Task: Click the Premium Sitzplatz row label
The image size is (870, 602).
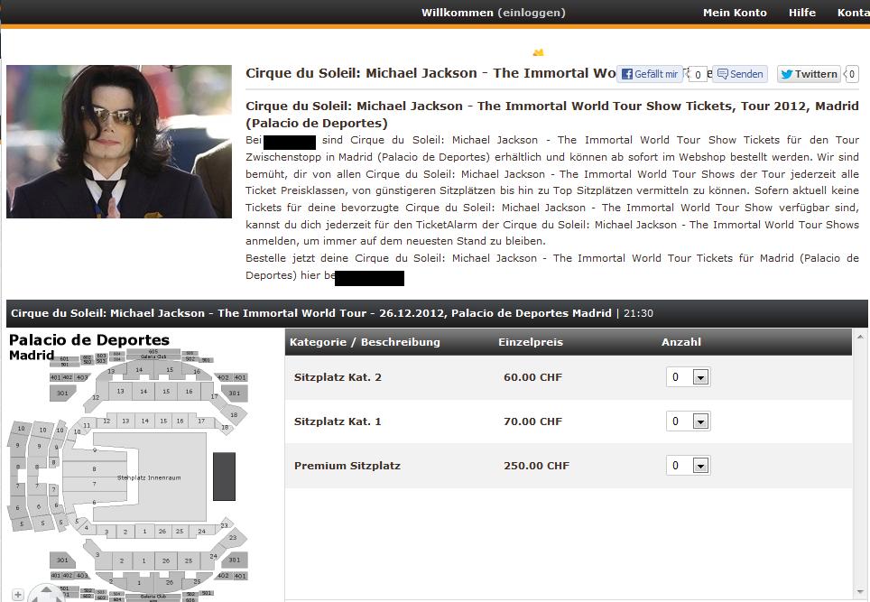Action: (347, 466)
